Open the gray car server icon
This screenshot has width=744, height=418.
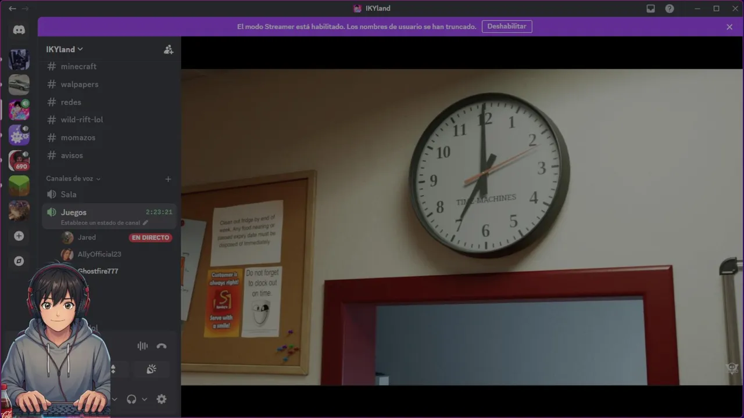(x=19, y=85)
